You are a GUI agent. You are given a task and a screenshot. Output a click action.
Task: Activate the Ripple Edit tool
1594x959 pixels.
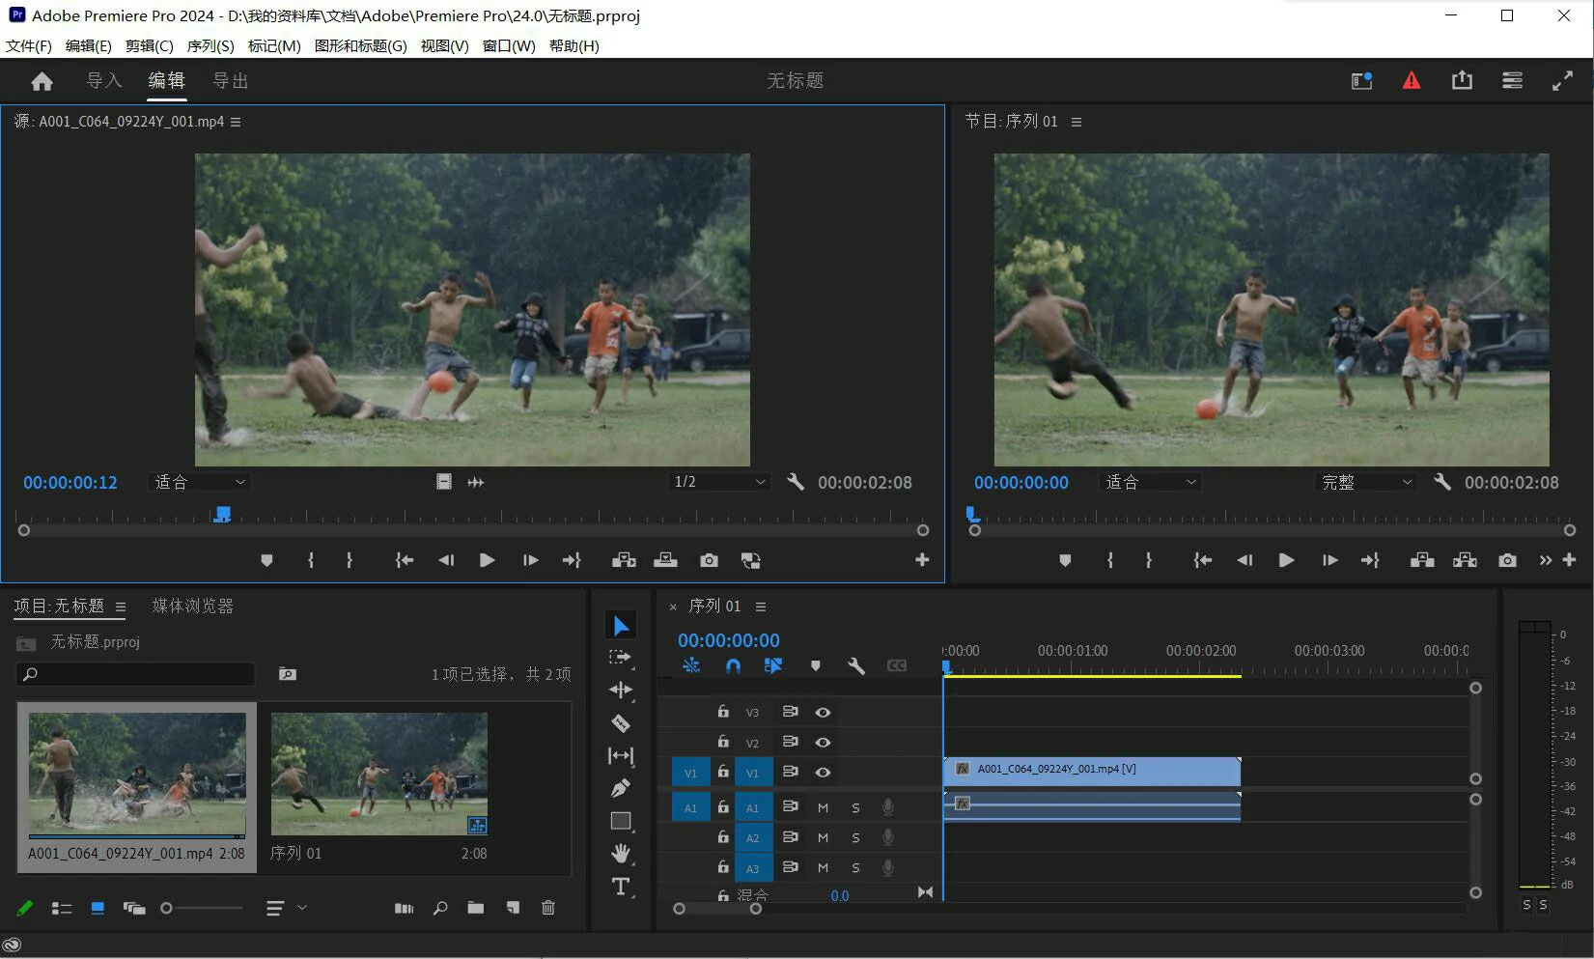(621, 690)
